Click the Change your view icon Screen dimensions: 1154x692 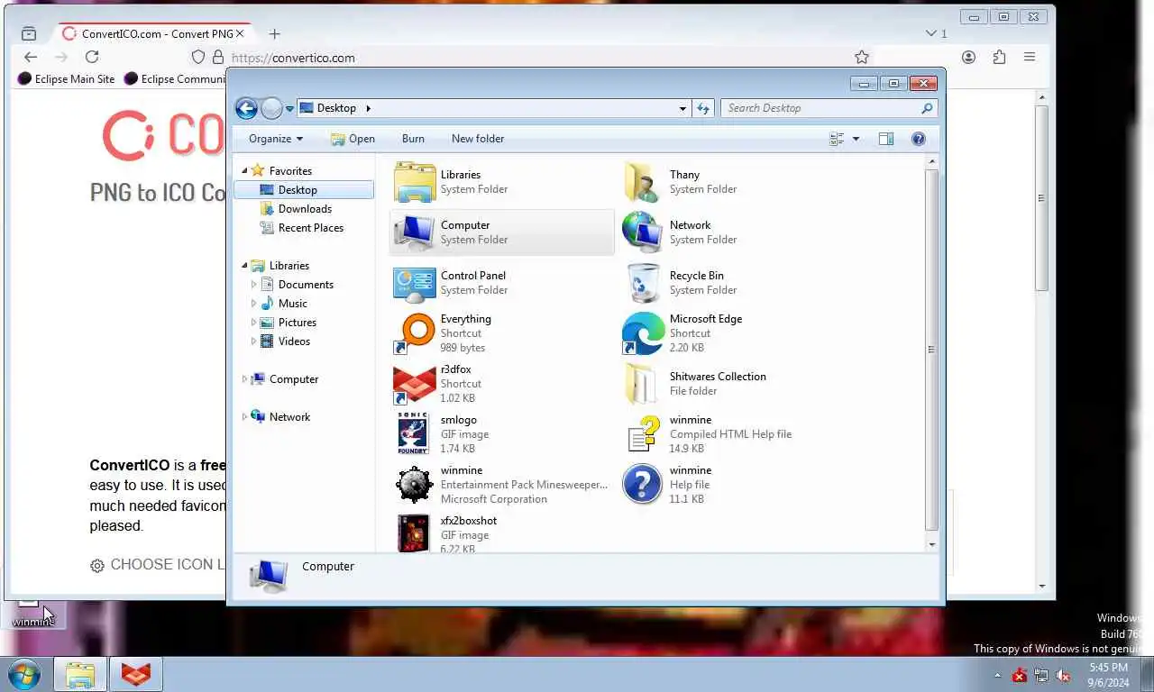(x=837, y=139)
